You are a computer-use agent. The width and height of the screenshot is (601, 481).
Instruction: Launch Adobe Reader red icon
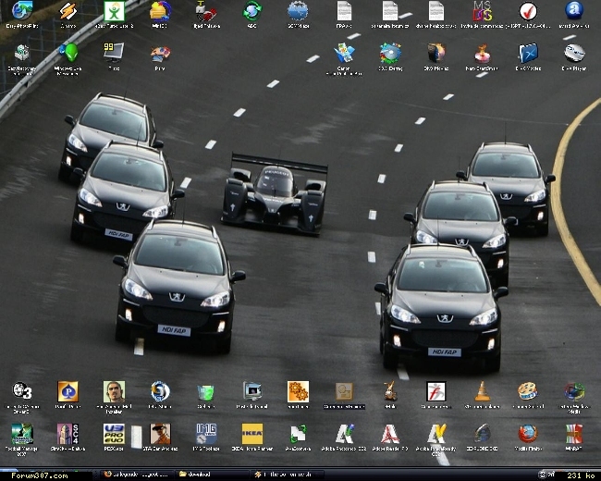pos(390,434)
